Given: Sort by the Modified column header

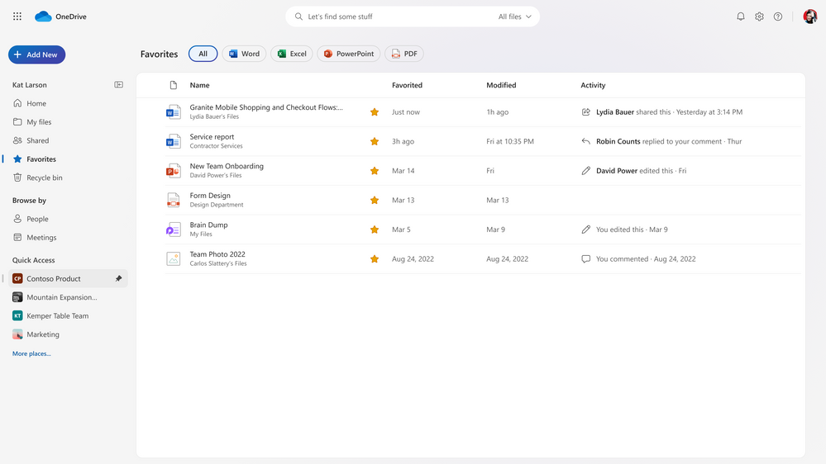Looking at the screenshot, I should pyautogui.click(x=501, y=85).
